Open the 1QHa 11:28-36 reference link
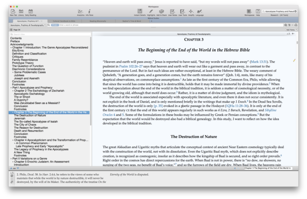The width and height of the screenshot is (307, 199). click(236, 106)
